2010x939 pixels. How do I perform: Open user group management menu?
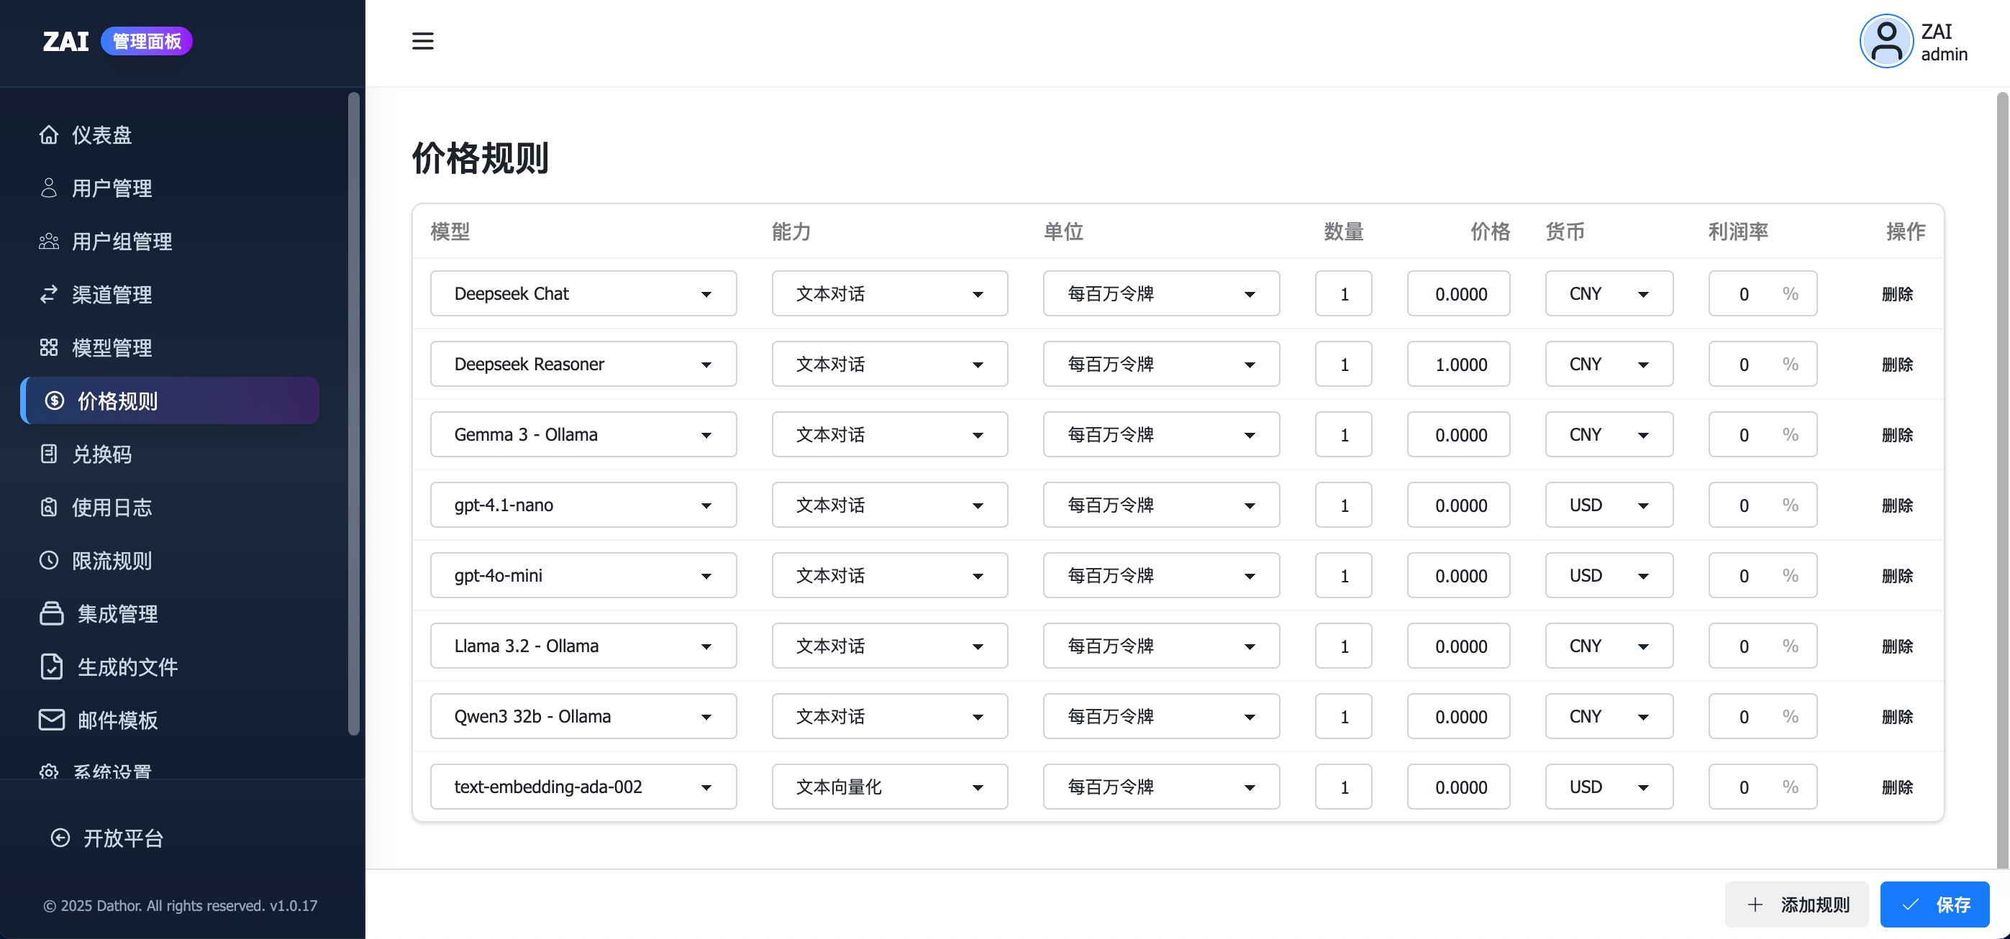tap(122, 241)
